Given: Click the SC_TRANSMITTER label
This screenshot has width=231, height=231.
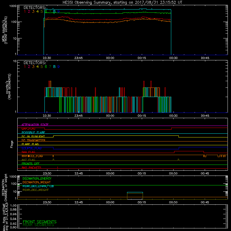Looking at the screenshot, I should (33, 140).
